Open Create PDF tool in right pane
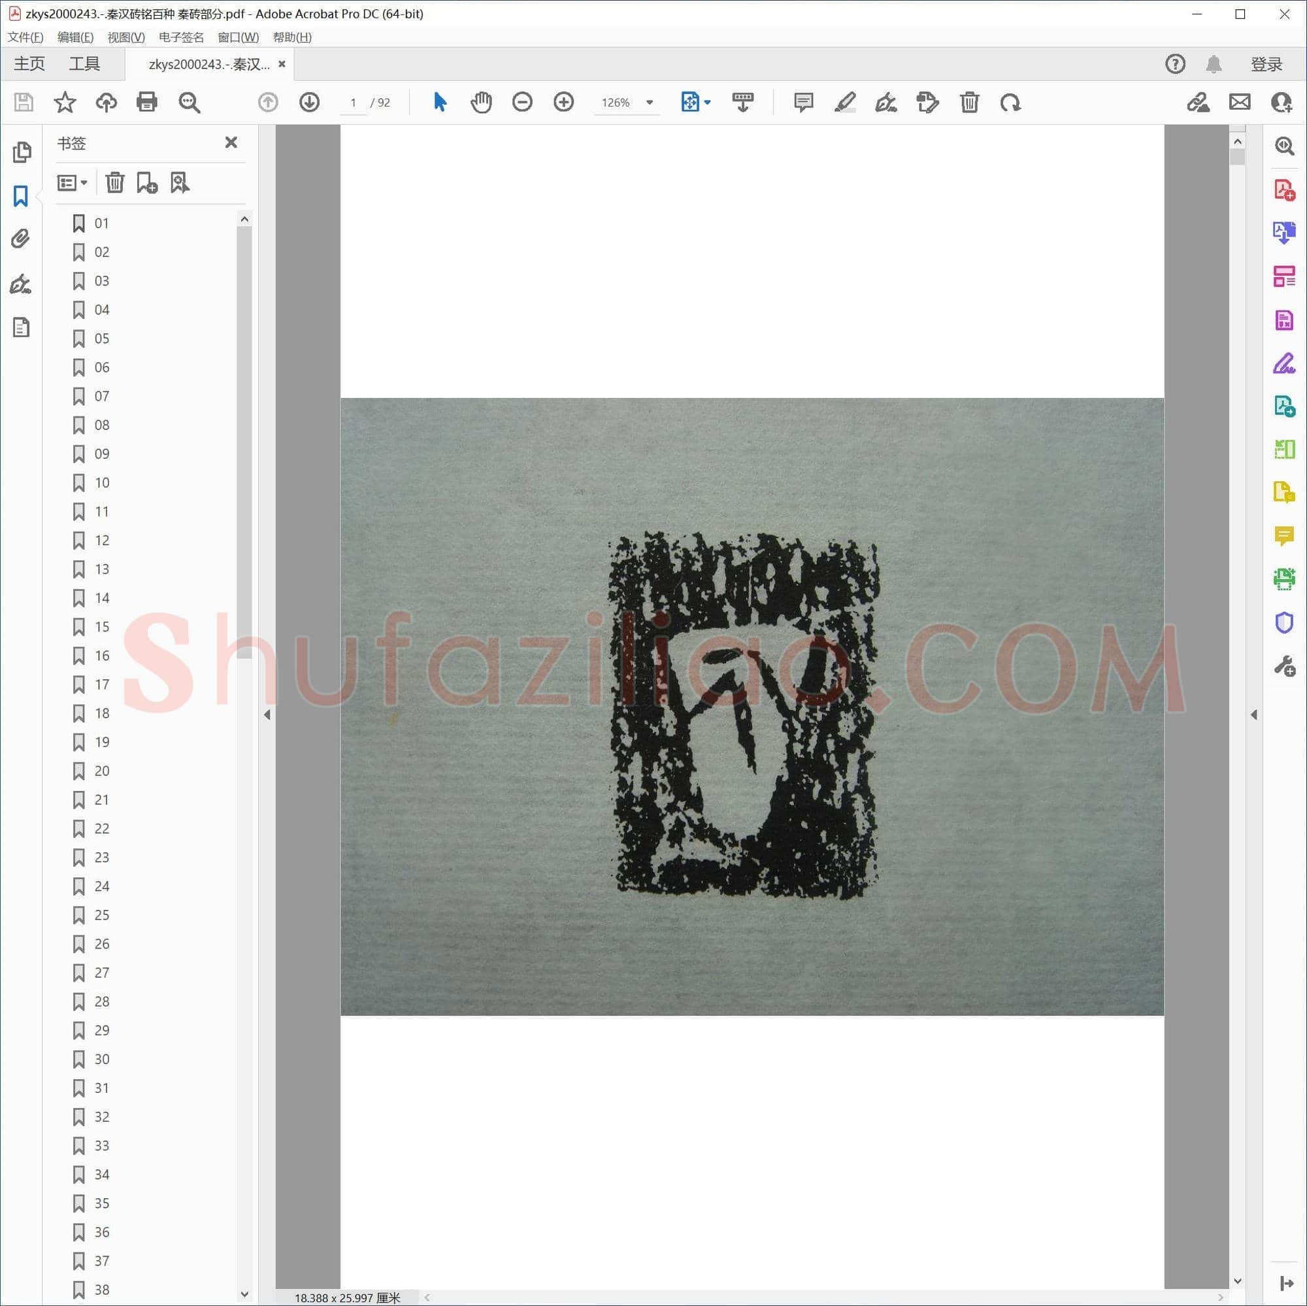Screen dimensions: 1307x1306 click(1284, 190)
